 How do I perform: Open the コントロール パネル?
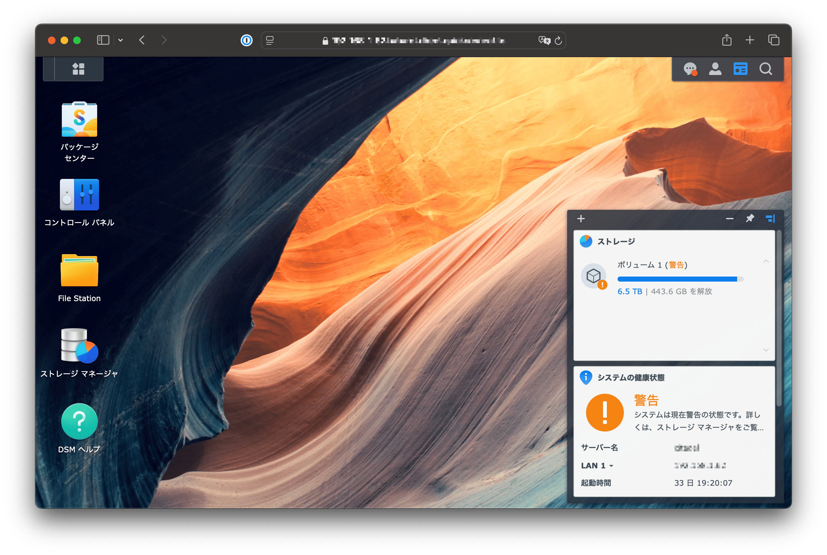79,195
